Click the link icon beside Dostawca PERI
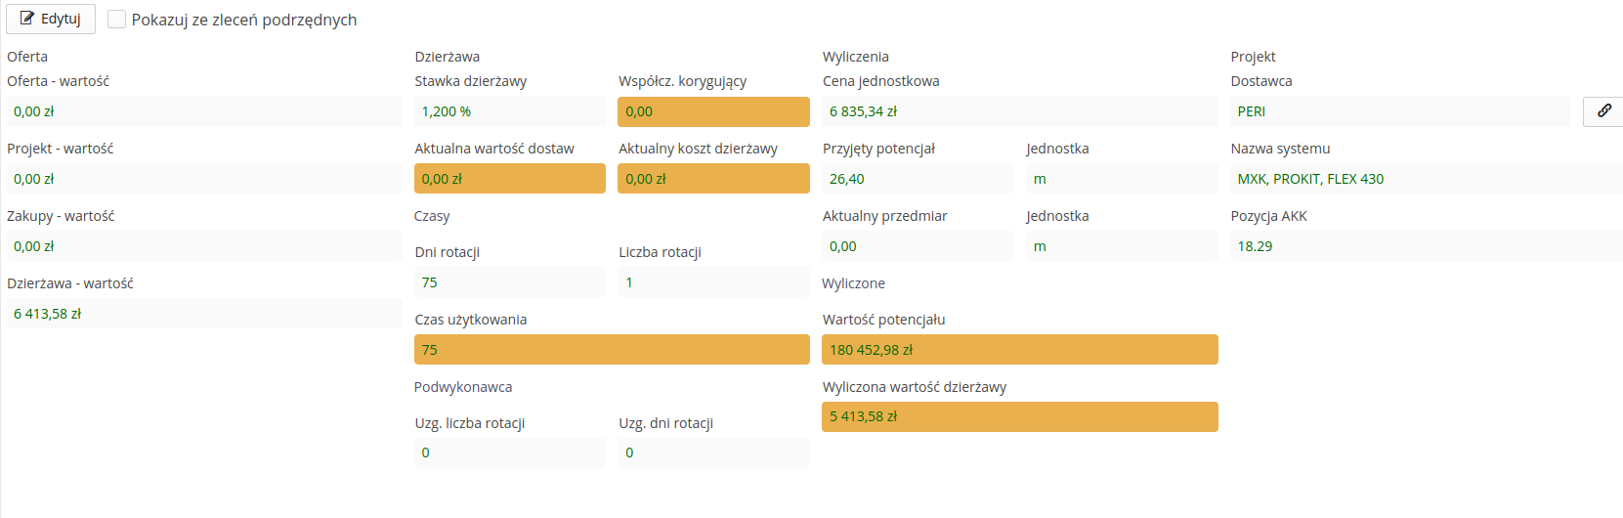1623x518 pixels. pyautogui.click(x=1603, y=111)
